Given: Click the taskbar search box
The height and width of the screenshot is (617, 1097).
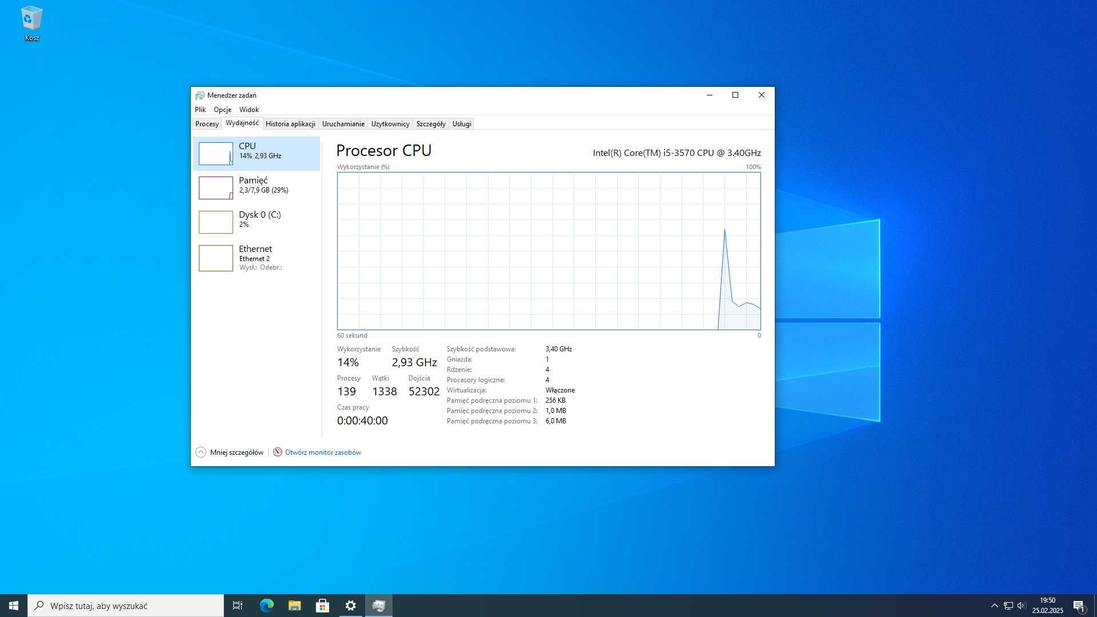Looking at the screenshot, I should coord(126,606).
